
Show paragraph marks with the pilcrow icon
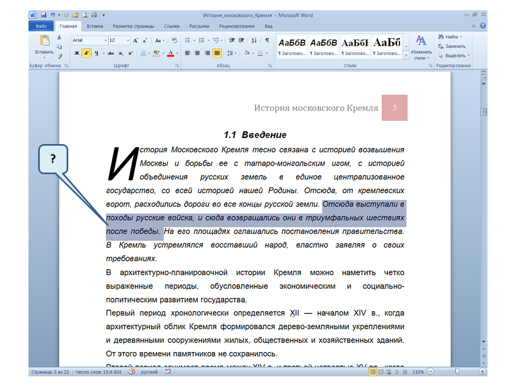(267, 40)
